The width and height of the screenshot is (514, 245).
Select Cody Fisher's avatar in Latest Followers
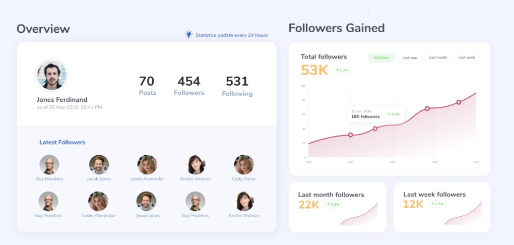[243, 165]
